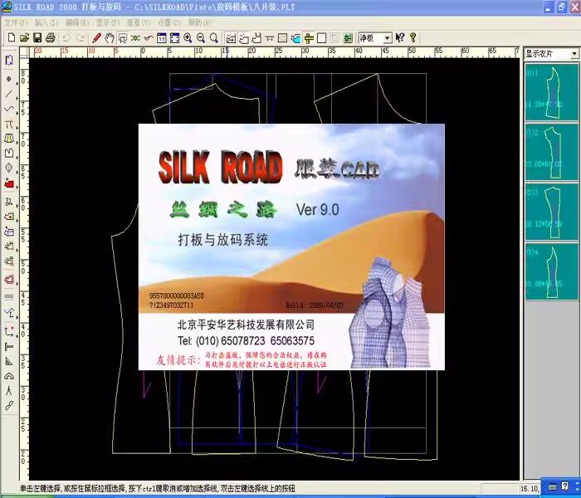This screenshot has width=581, height=498.
Task: Select the hand pan tool
Action: (110, 38)
